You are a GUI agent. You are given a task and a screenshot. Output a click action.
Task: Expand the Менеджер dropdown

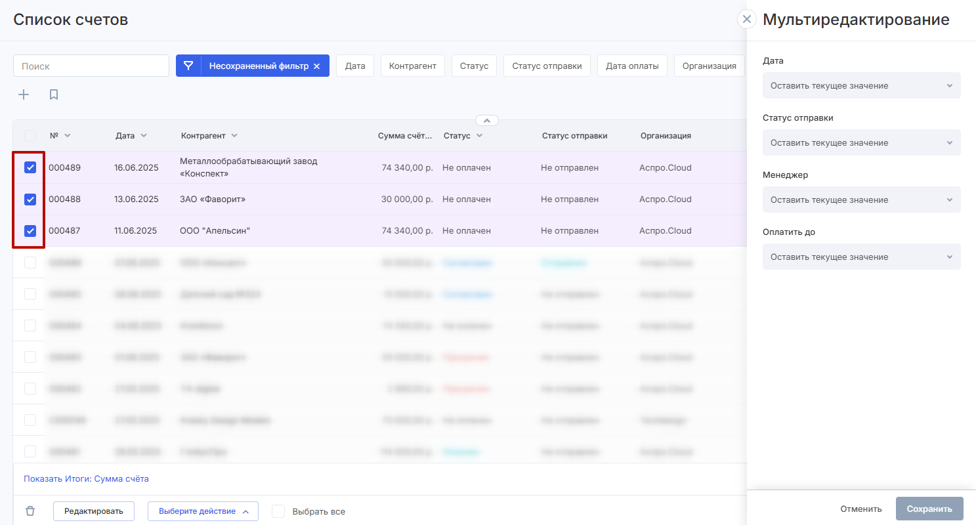click(x=861, y=200)
